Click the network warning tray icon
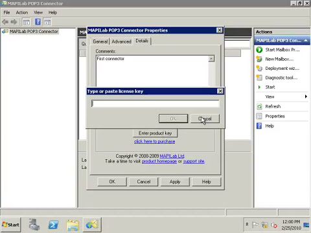Screen dimensions: 311x233 [x=264, y=225]
